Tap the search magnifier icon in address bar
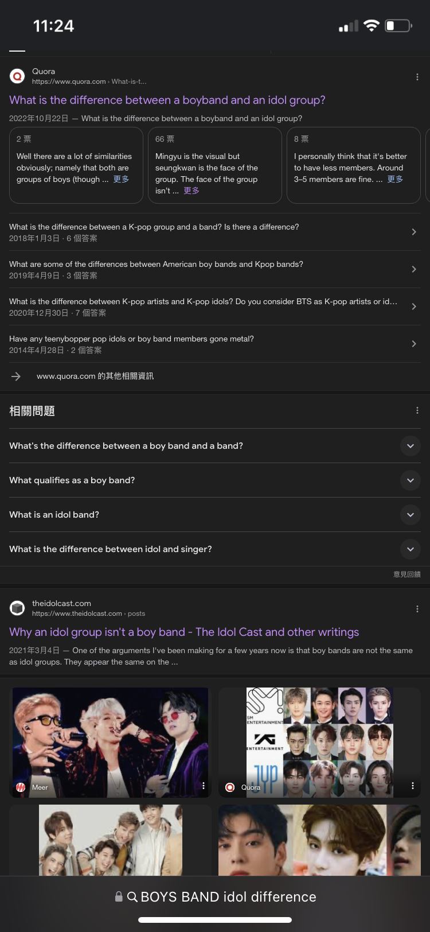The height and width of the screenshot is (932, 430). click(132, 896)
